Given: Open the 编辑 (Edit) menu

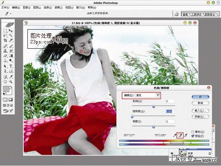Looking at the screenshot, I should [x=16, y=8].
